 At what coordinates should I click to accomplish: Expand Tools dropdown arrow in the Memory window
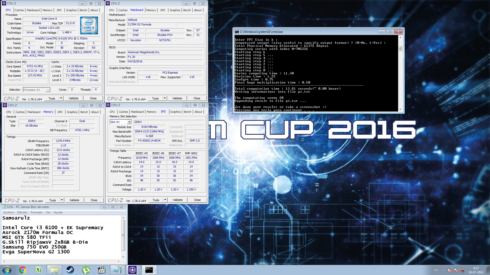coord(62,200)
